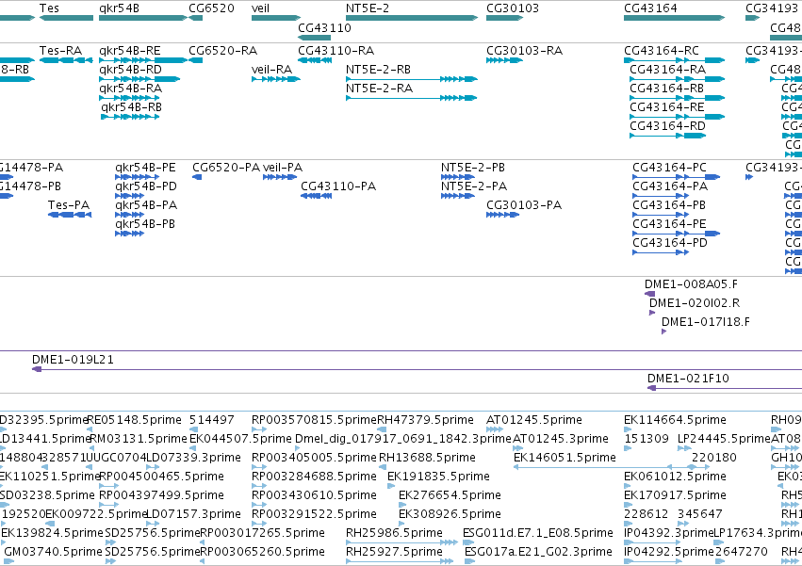Click EST ESG011d.E7.1_E08.5prime
802x566 pixels.
(537, 533)
